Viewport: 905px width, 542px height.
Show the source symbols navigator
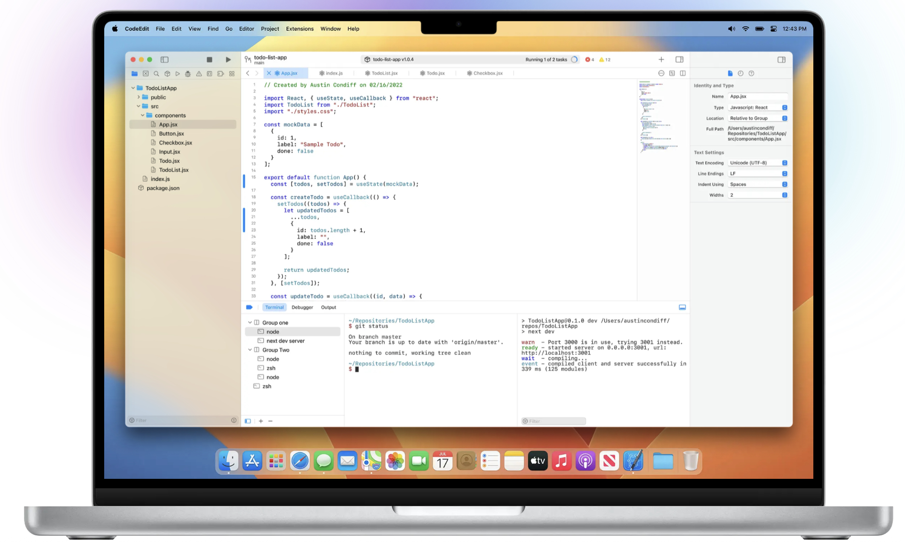[x=209, y=73]
